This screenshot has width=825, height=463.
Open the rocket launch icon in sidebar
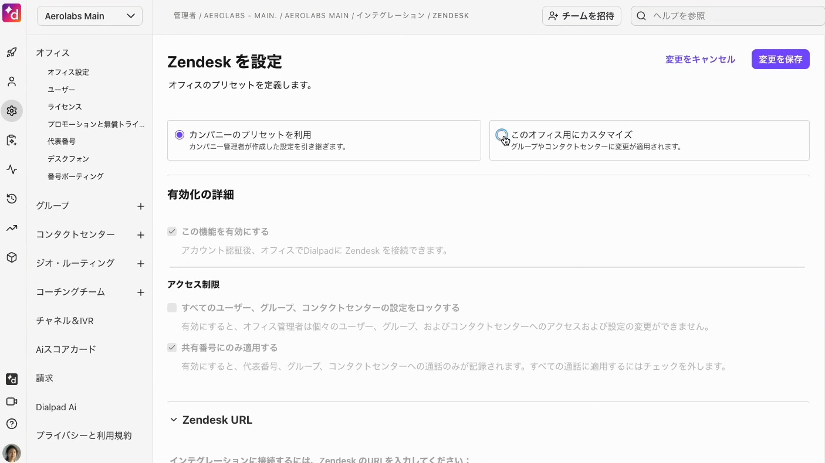click(12, 52)
